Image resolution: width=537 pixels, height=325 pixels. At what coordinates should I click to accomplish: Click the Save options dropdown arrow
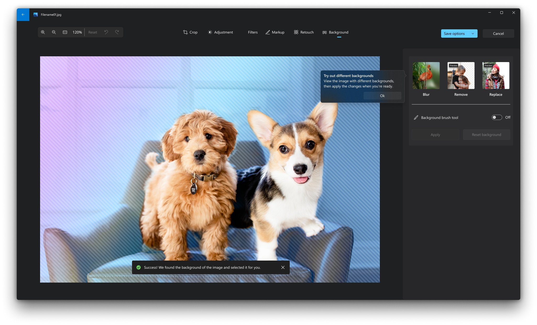(473, 33)
